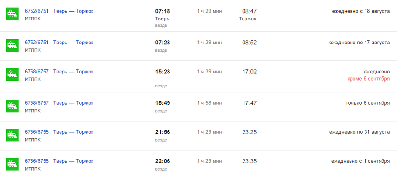Click the train icon for the 22:06 departure
Screen dimensions: 397x174
tap(13, 164)
